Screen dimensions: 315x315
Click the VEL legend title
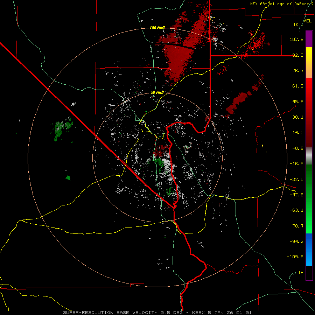[308, 21]
